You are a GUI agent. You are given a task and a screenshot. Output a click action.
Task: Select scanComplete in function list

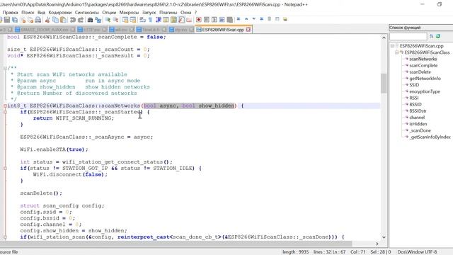[x=423, y=66]
